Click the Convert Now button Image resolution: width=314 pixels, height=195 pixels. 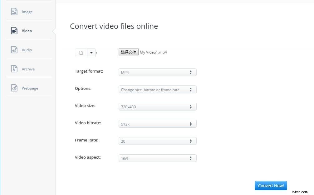(270, 185)
